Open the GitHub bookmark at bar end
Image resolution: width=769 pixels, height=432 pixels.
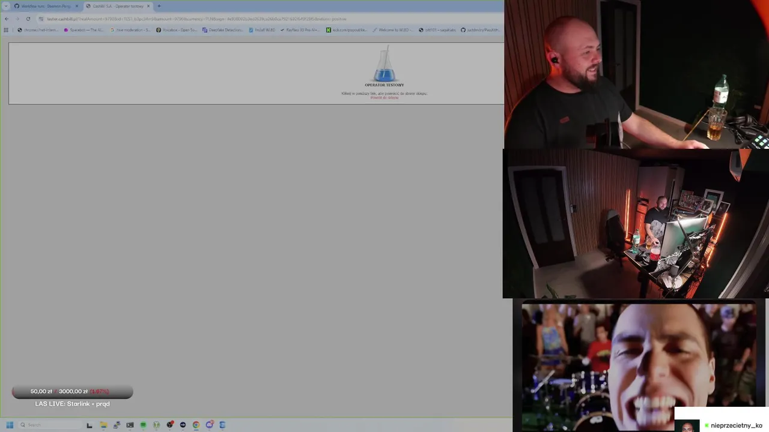click(x=481, y=29)
